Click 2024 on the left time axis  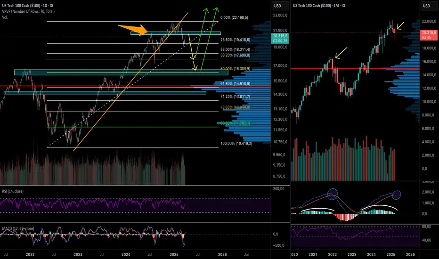coord(126,254)
